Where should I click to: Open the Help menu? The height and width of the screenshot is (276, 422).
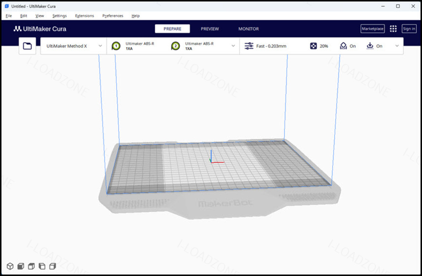click(135, 16)
